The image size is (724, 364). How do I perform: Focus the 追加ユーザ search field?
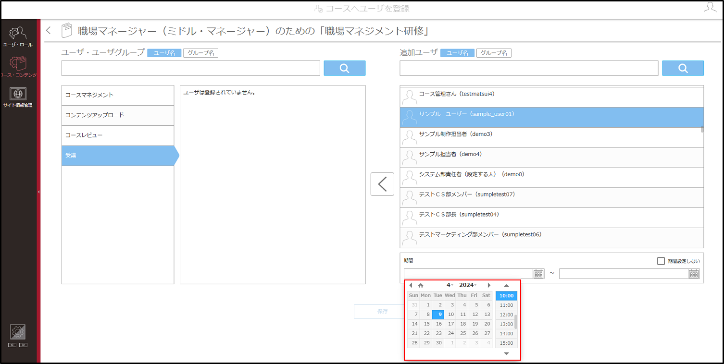pos(529,68)
